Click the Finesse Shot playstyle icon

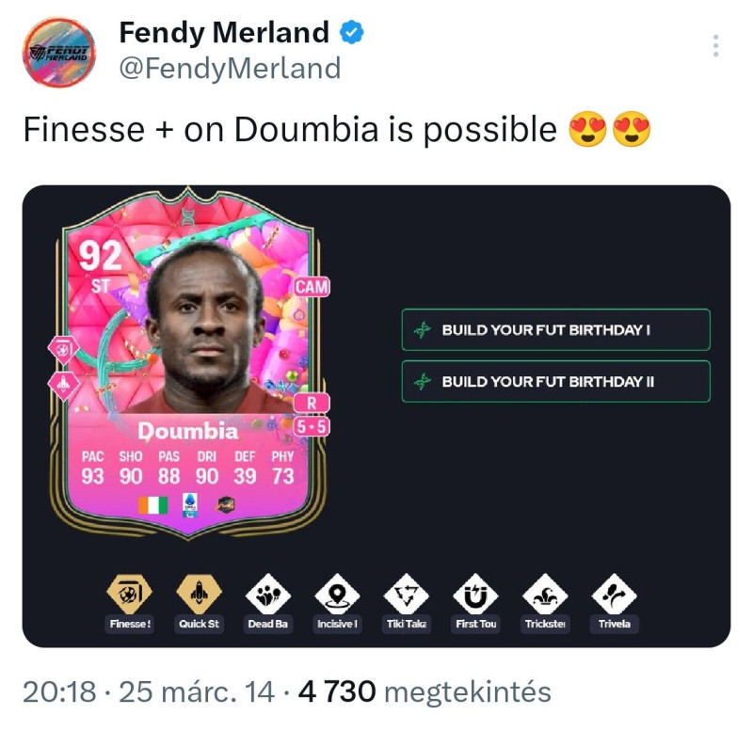(129, 595)
